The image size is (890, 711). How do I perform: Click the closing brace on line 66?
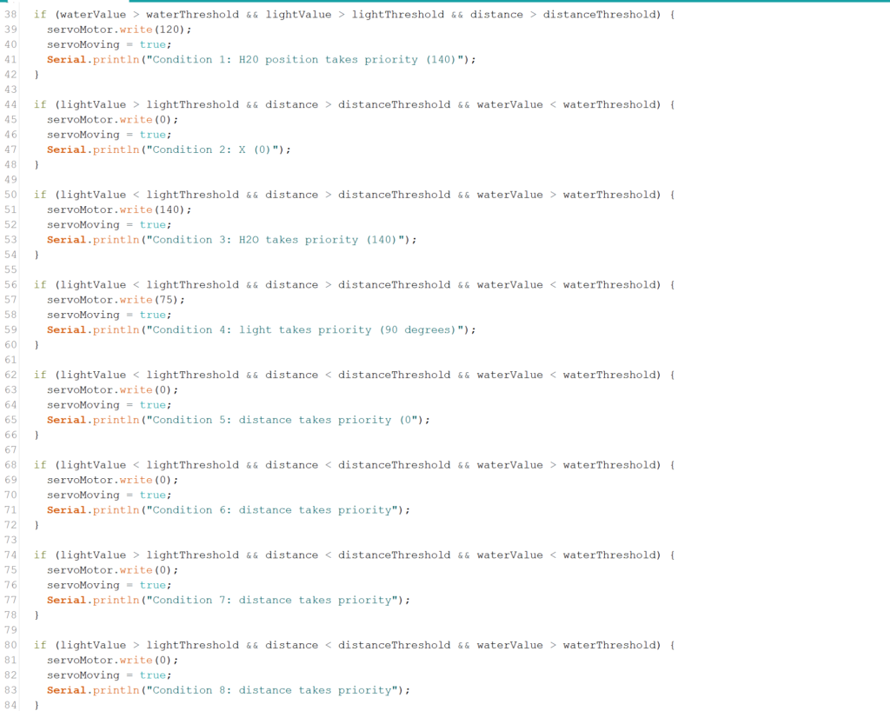pyautogui.click(x=37, y=435)
